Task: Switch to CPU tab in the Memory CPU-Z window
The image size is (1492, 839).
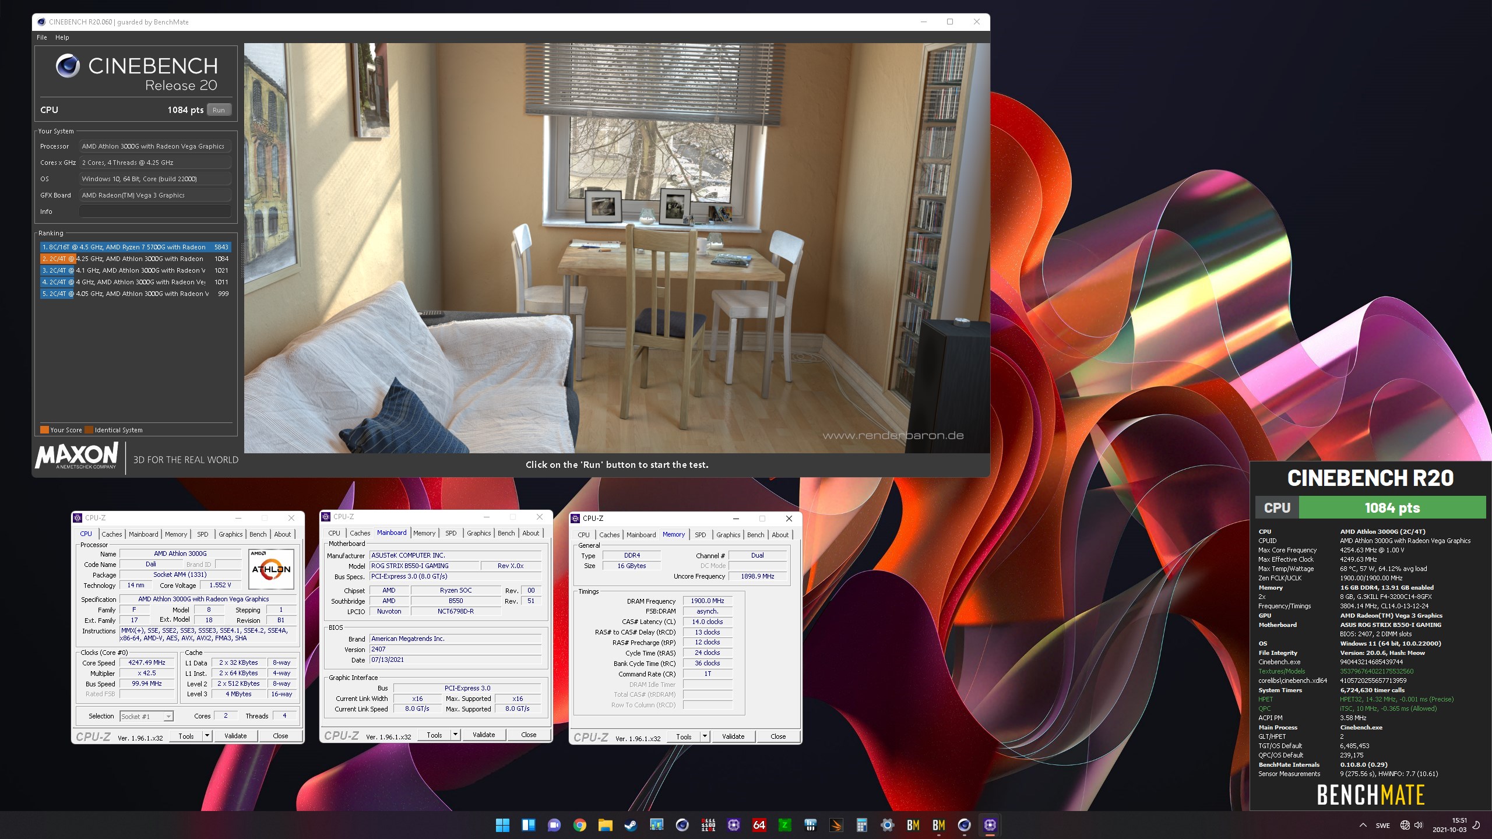Action: [584, 535]
